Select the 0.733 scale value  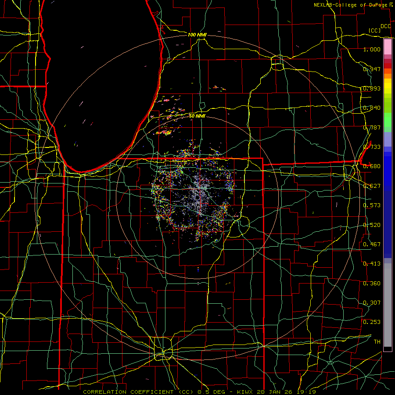372,147
